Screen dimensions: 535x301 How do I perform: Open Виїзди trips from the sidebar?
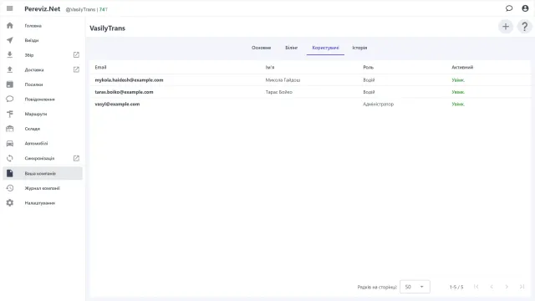[x=43, y=40]
